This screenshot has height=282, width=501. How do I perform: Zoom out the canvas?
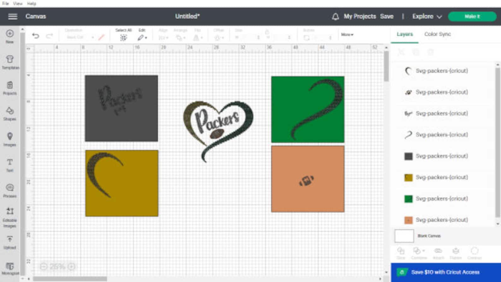click(x=44, y=267)
